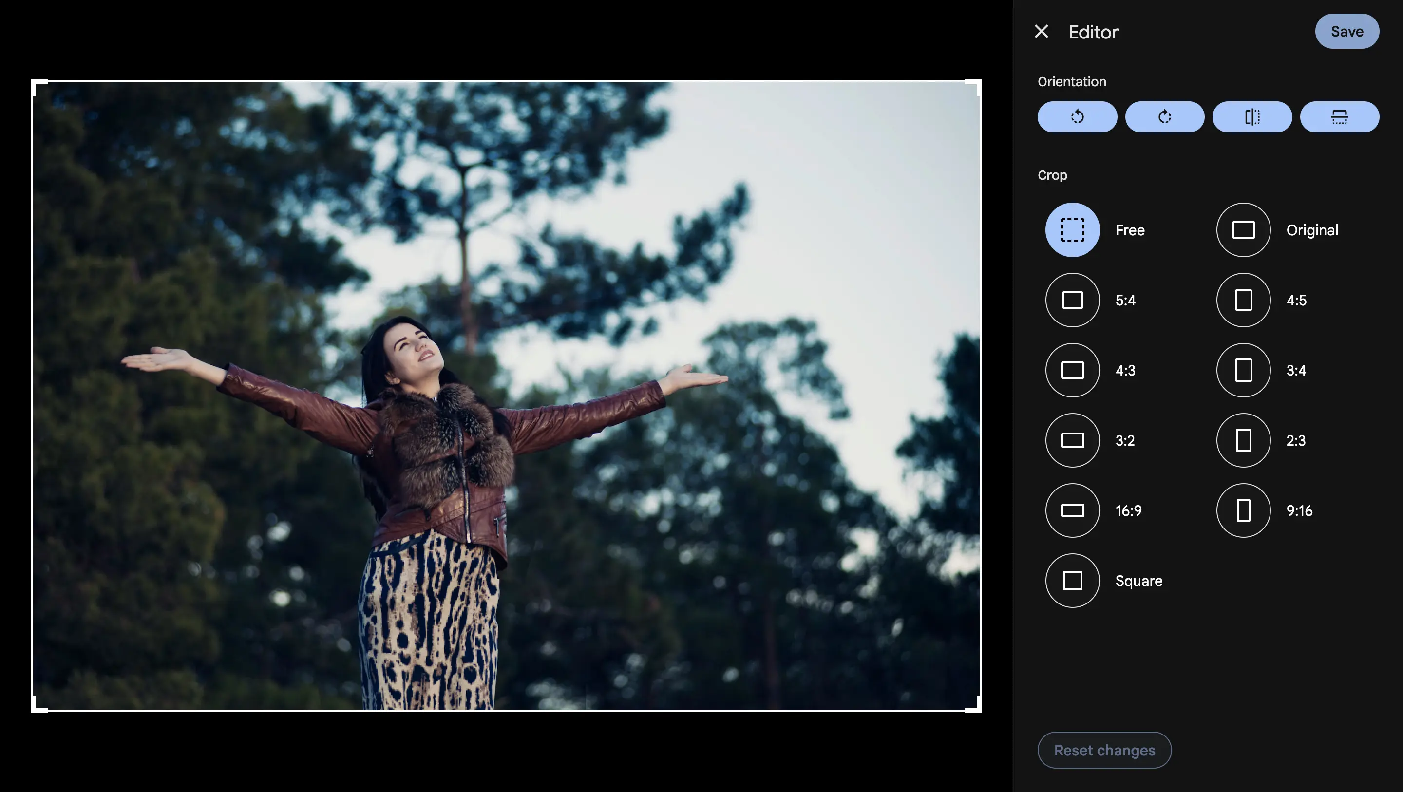Select the Square crop option

[1072, 581]
